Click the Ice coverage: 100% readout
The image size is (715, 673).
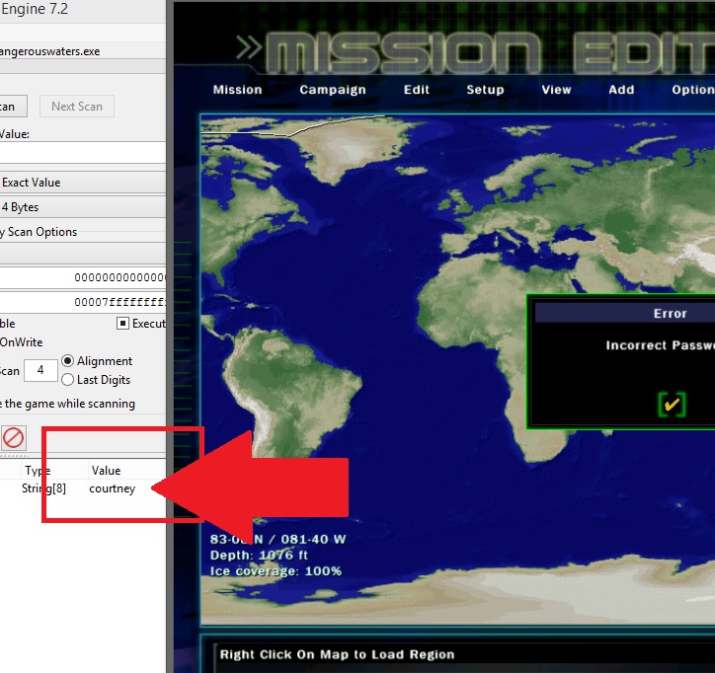pyautogui.click(x=276, y=571)
